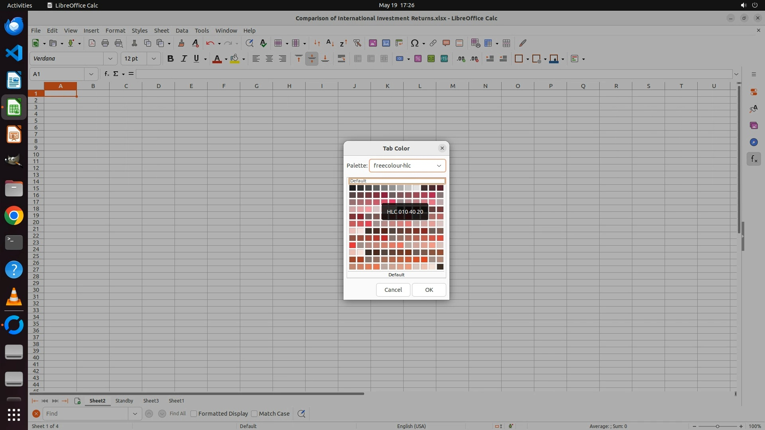Toggle the Match Case checkbox
The height and width of the screenshot is (430, 765).
pos(254,414)
